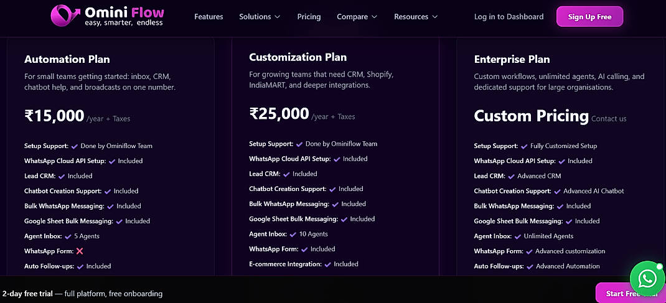Click 'Advanced CRM' text
This screenshot has height=303, width=666.
tap(540, 176)
